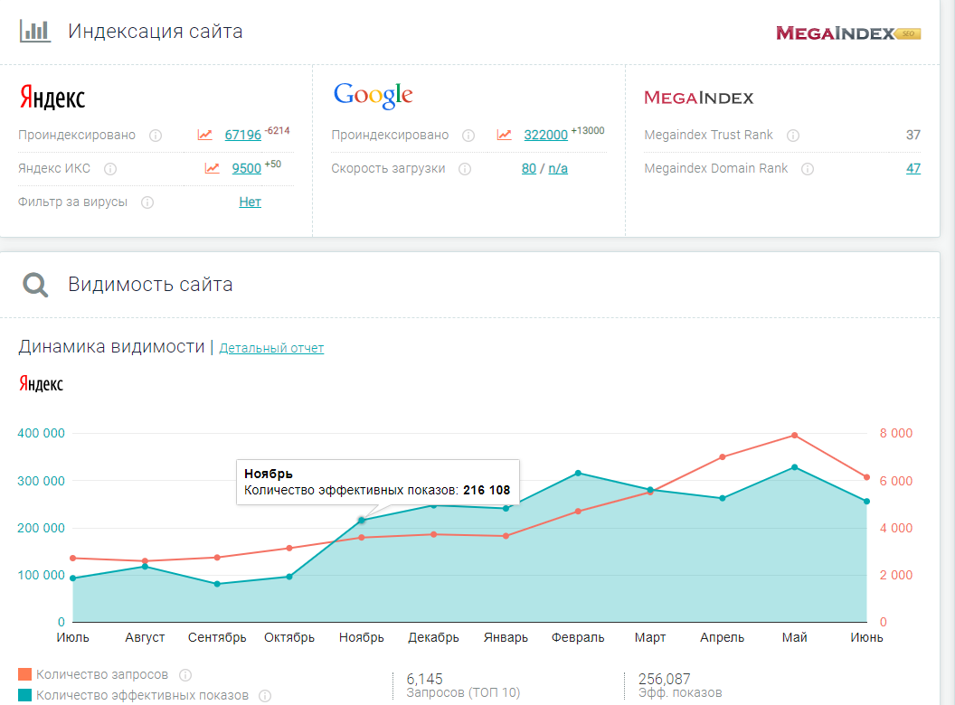Click the orange Количество запросов legend swatch

tap(25, 674)
